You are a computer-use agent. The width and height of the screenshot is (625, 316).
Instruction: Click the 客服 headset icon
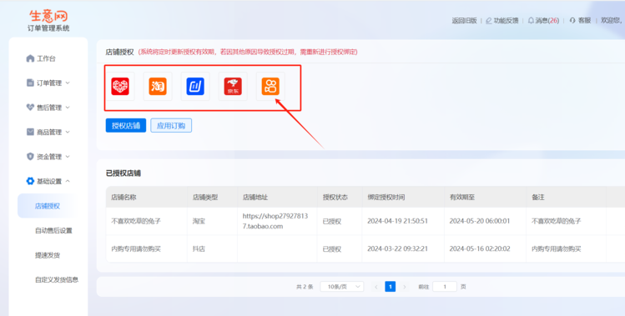[572, 20]
